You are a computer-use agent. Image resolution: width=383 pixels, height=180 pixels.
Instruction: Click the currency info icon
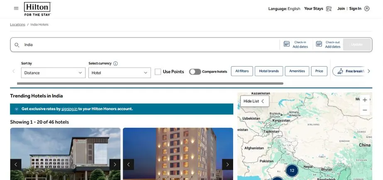[115, 64]
